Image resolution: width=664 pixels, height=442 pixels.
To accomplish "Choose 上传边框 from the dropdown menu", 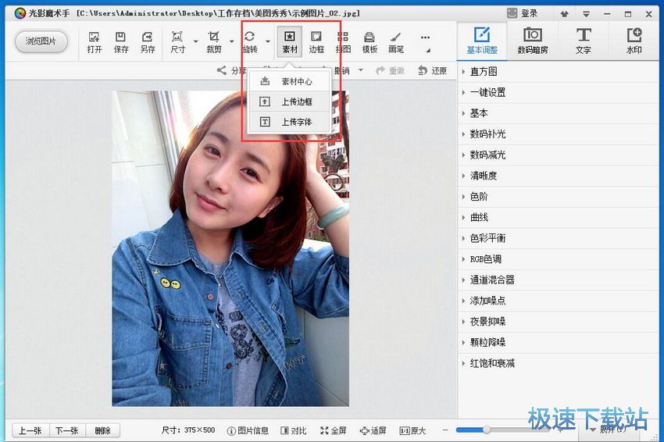I will pyautogui.click(x=289, y=102).
